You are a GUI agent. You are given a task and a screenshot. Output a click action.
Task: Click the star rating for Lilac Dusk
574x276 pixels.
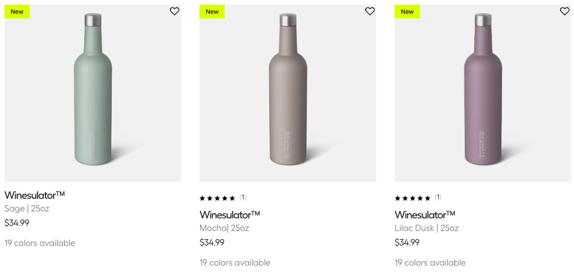pos(412,198)
